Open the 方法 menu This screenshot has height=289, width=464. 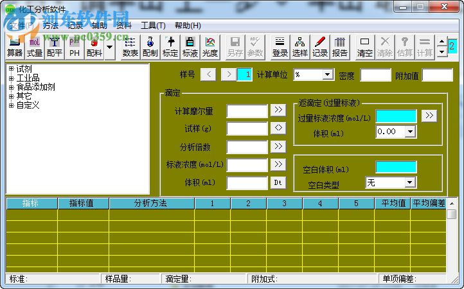click(50, 26)
